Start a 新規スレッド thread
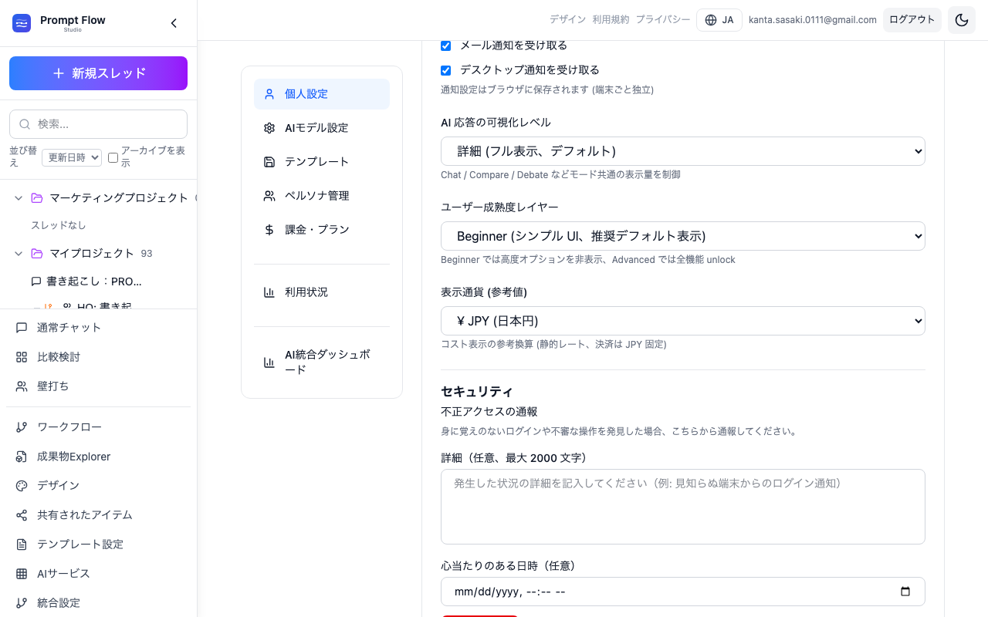This screenshot has width=988, height=617. pos(98,73)
